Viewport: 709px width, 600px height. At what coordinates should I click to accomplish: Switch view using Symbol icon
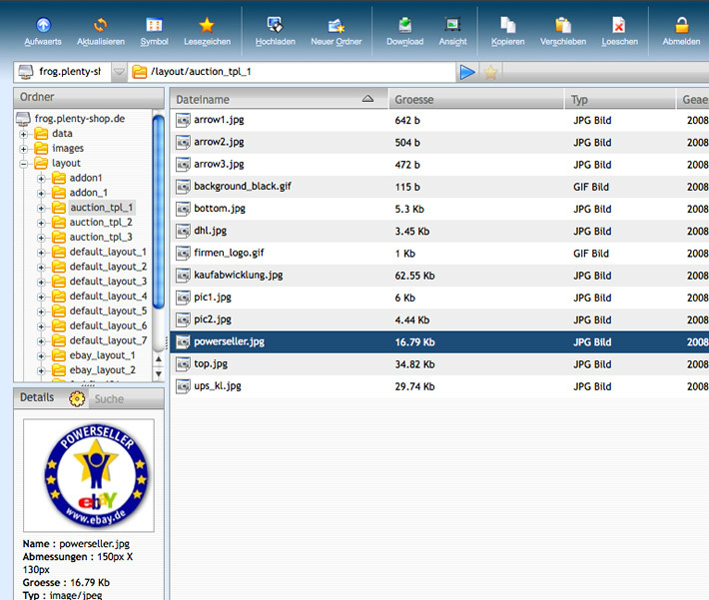[154, 25]
